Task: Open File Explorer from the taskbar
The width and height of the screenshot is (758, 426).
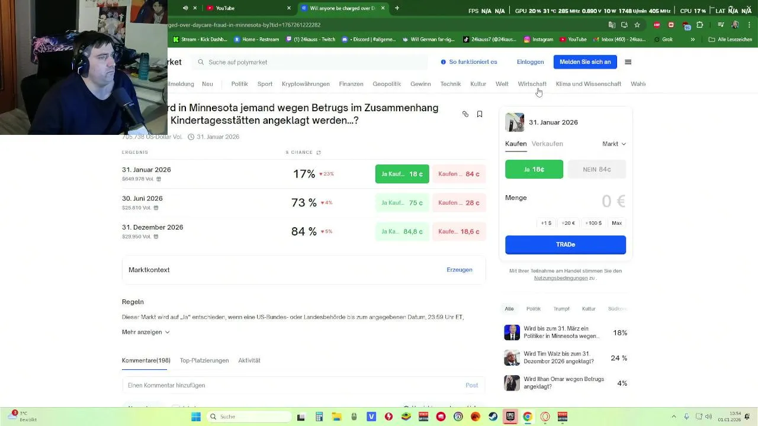Action: point(336,417)
